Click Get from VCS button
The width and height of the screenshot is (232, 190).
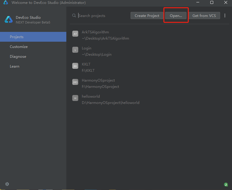point(204,15)
